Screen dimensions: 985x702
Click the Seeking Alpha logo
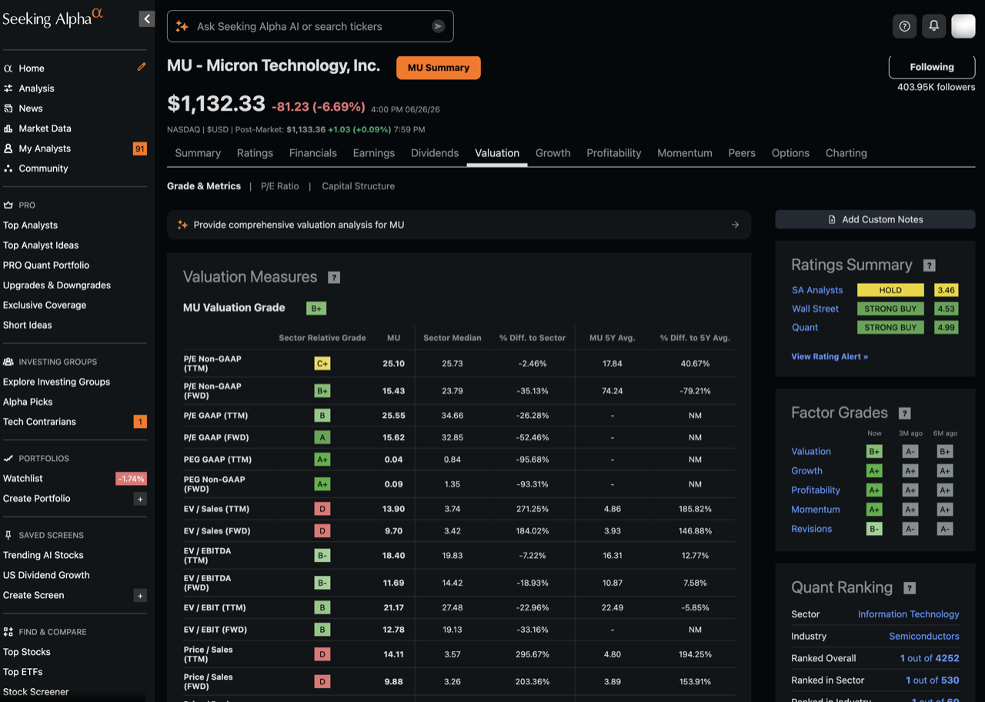tap(52, 18)
